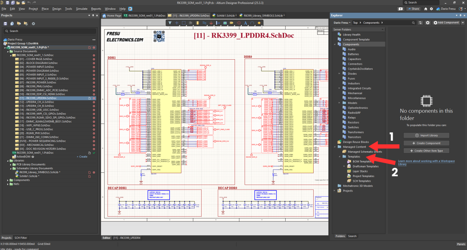Select the Place Wire tool in the Active Bar

point(204,23)
